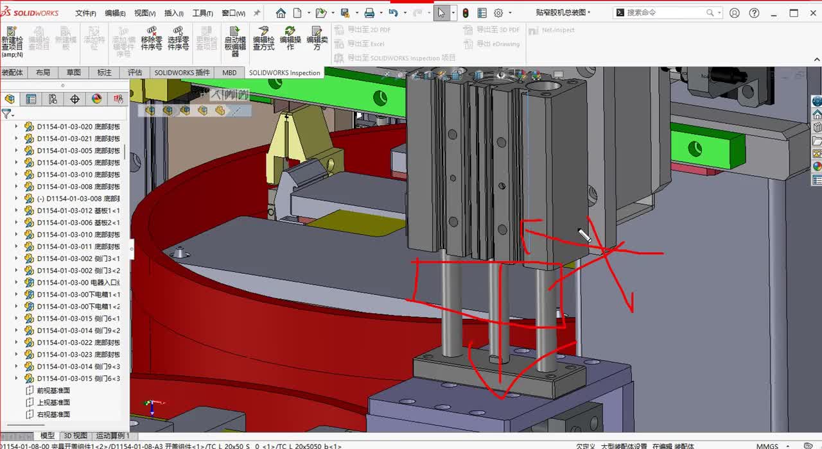Open the 工具(T) menu
Screen dimensions: 822x449
point(202,13)
